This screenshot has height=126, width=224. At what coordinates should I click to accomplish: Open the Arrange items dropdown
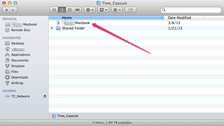[x=117, y=10]
